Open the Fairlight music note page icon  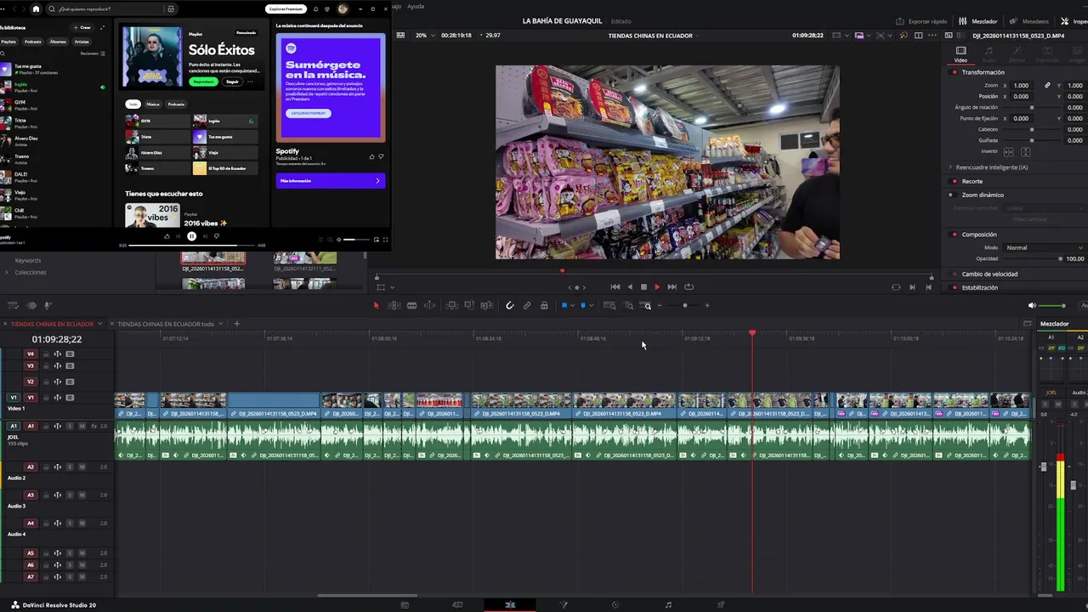(x=668, y=604)
